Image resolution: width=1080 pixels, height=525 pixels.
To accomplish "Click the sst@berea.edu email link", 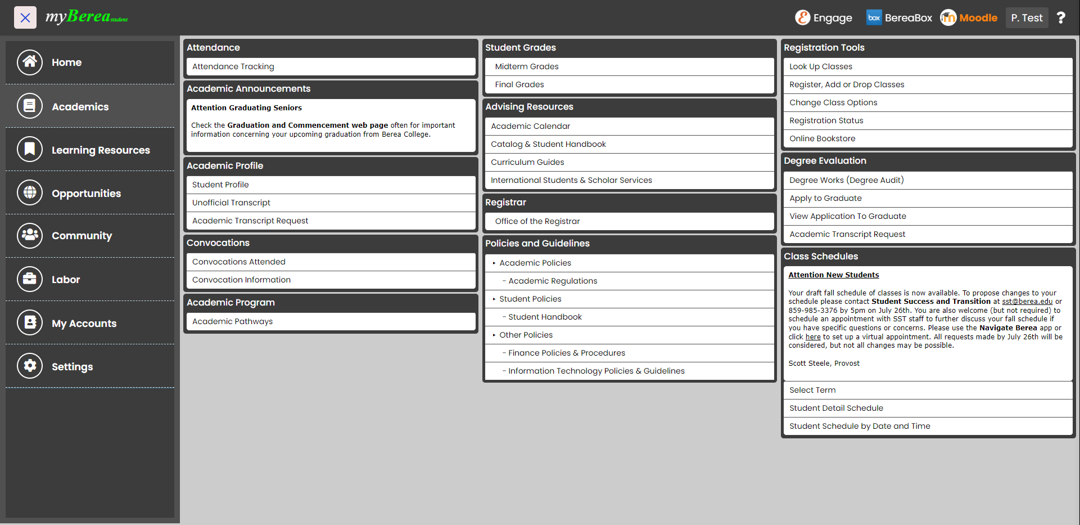I will tap(1027, 302).
